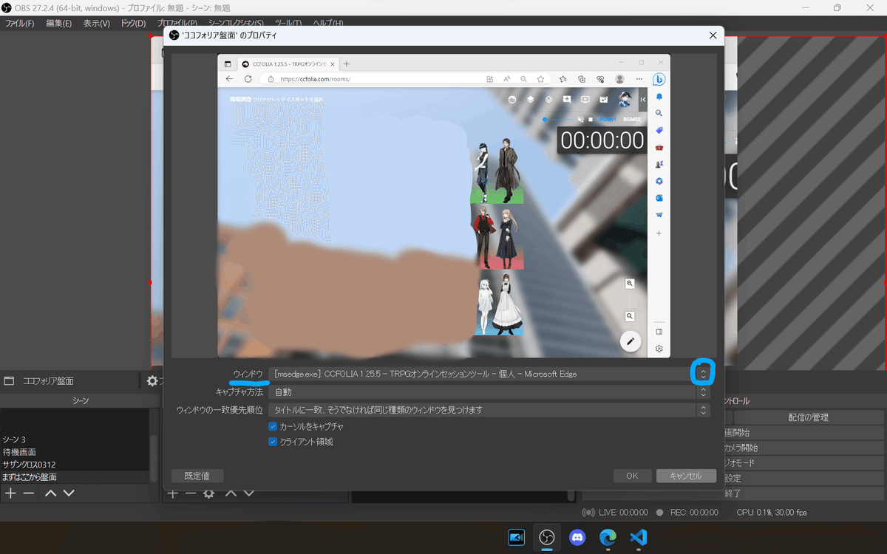887x554 pixels.
Task: Open source properties via the sources panel gear
Action: (209, 493)
